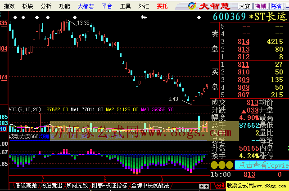
Task: Click the 6.43 low price label
Action: [173, 99]
